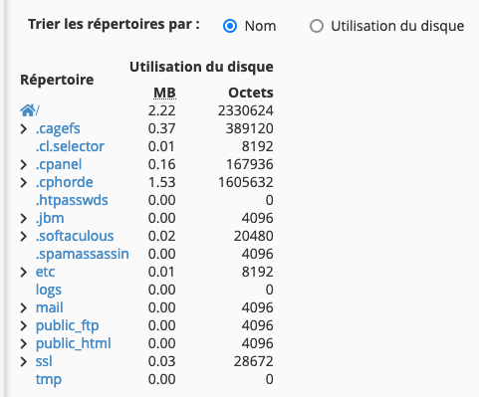Open the home directory icon
Image resolution: width=479 pixels, height=397 pixels.
(x=28, y=110)
